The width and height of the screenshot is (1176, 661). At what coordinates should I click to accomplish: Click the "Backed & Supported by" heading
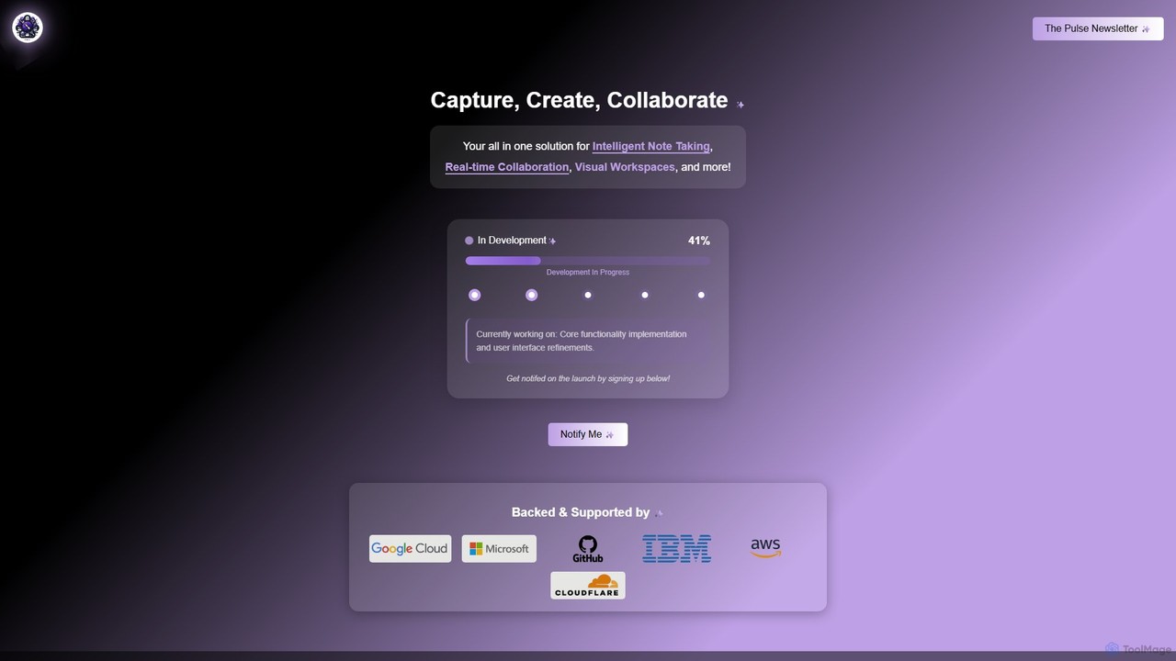(x=581, y=512)
